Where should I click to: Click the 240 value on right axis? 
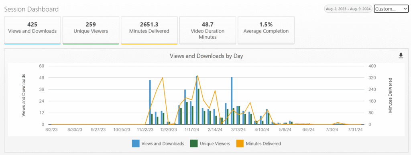pyautogui.click(x=372, y=89)
